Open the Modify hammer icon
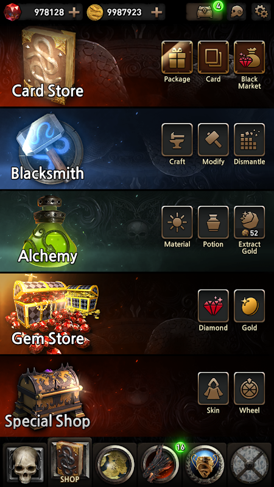274x487 pixels. (x=213, y=139)
